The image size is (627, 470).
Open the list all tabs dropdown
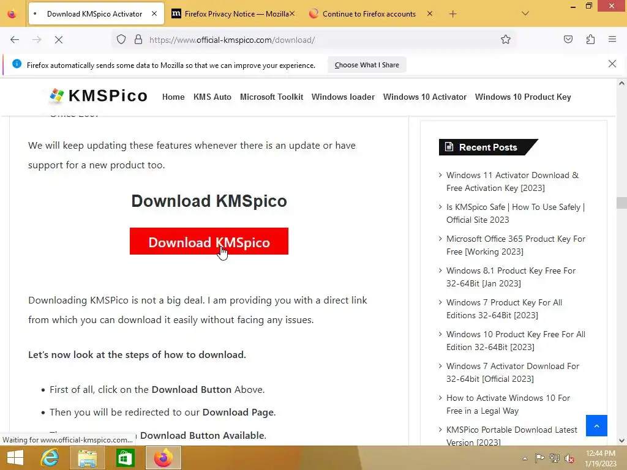[525, 14]
